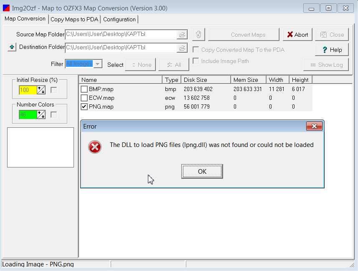Click the Destination Folder browse icon
The image size is (358, 271).
(182, 48)
